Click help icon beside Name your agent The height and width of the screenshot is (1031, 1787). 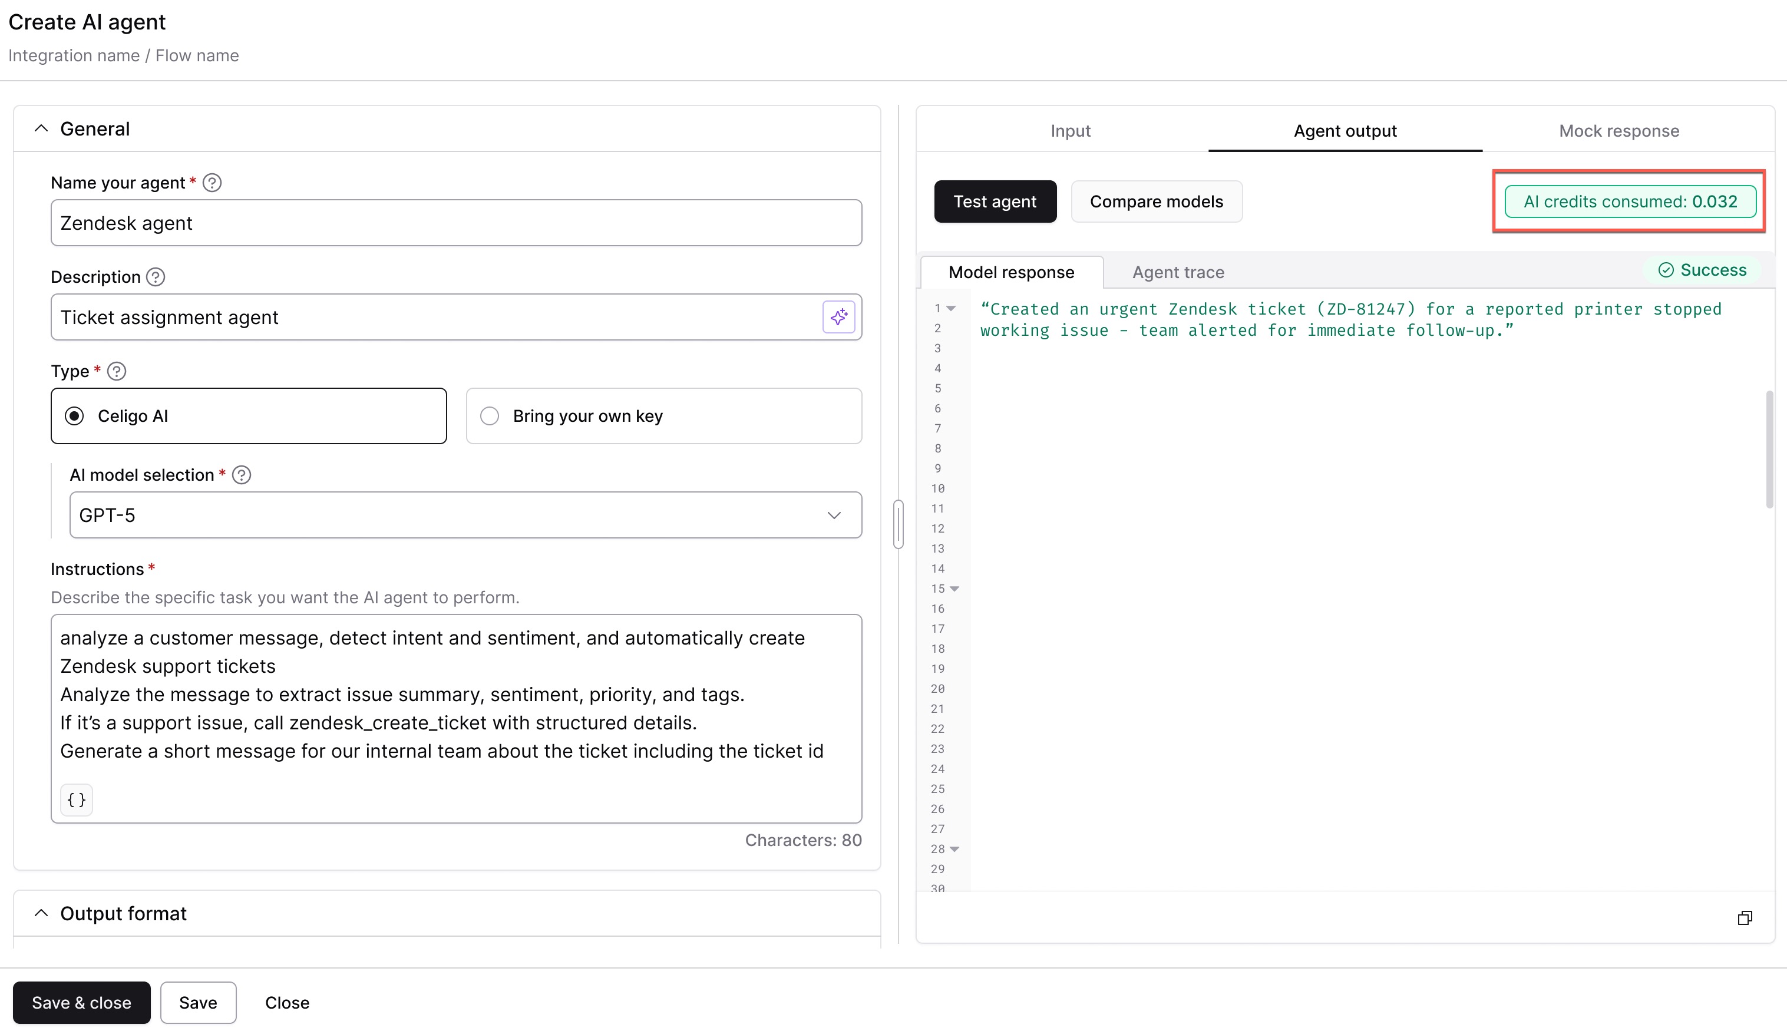(212, 183)
